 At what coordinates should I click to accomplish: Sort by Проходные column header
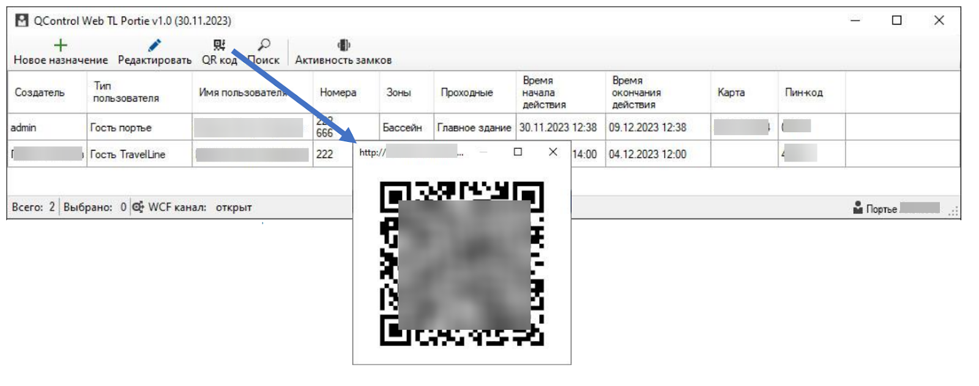pos(475,92)
